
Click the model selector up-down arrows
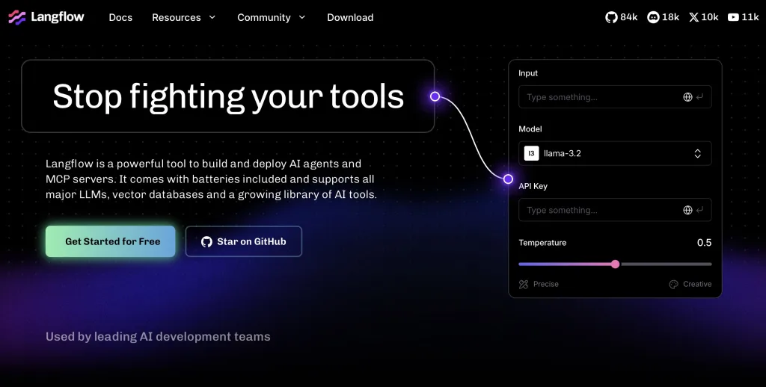[x=698, y=153]
